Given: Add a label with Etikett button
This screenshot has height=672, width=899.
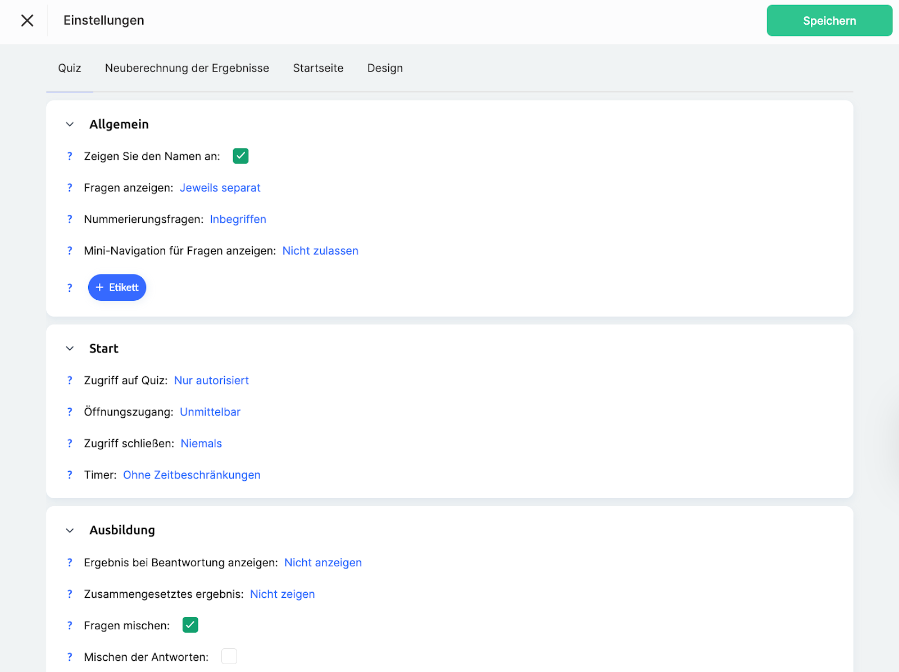Looking at the screenshot, I should click(117, 287).
